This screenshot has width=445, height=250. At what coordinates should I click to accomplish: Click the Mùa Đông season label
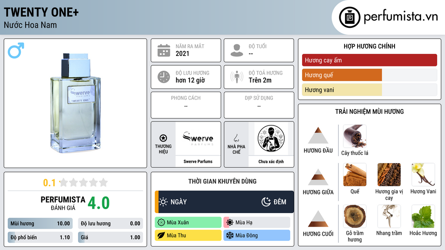click(x=246, y=235)
